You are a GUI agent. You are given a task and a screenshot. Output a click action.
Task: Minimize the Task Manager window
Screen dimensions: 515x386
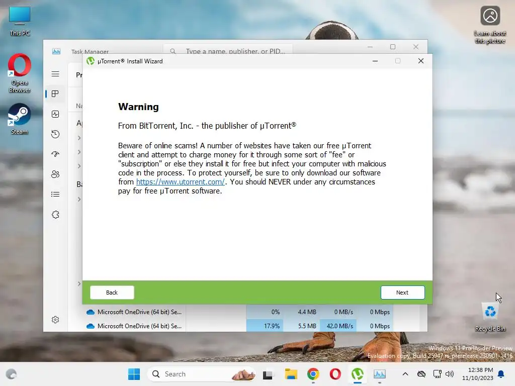[370, 47]
